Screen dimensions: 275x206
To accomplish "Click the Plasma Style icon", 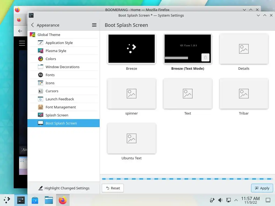I will pos(41,51).
